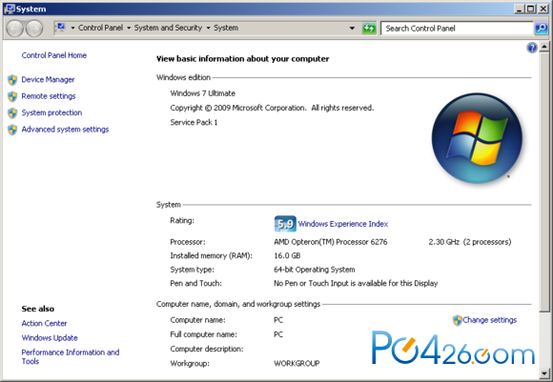Open Help via blue question mark icon

click(532, 48)
